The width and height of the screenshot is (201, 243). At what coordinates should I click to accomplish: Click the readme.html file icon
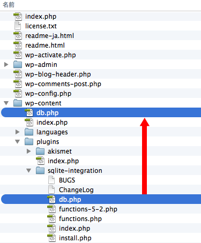18,45
